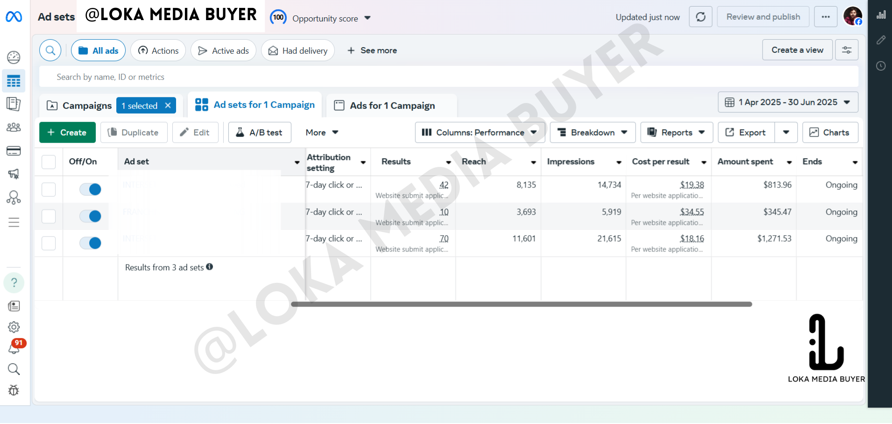Expand the Breakdown dropdown
This screenshot has height=424, width=892.
point(592,133)
